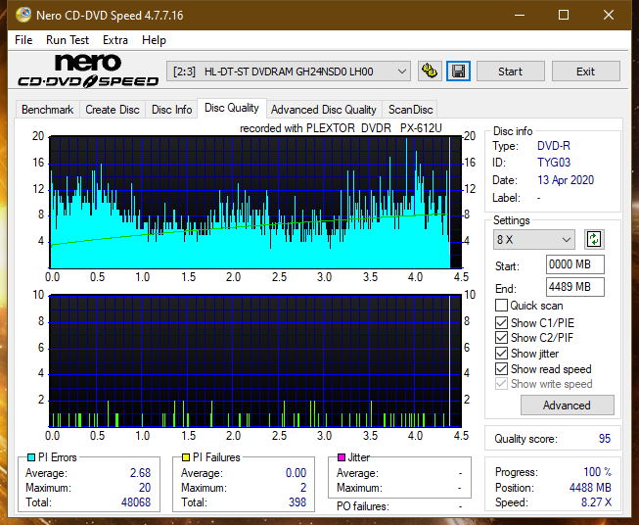Screen dimensions: 639x525
Task: Switch to the Benchmark tab
Action: tap(47, 110)
